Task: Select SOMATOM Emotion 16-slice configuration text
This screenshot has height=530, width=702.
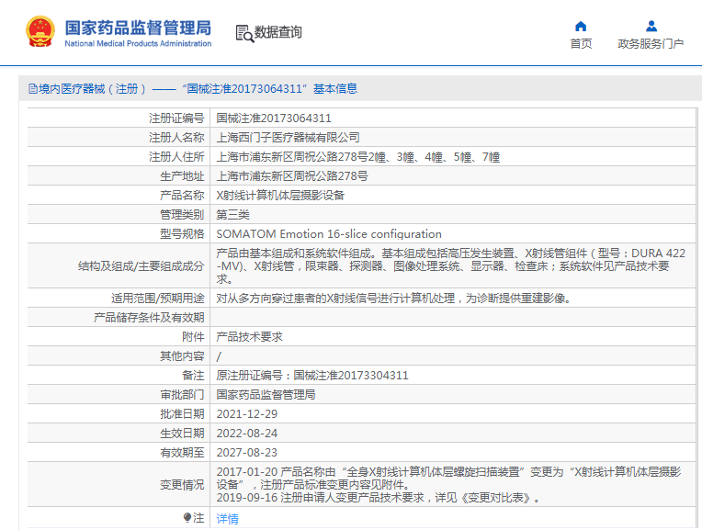Action: (329, 233)
